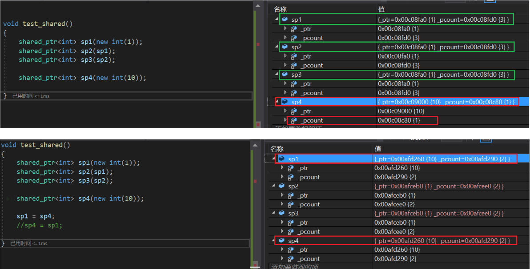Collapse the sp4 node with _ptr=0x00afd260
530x269 pixels.
pos(274,240)
